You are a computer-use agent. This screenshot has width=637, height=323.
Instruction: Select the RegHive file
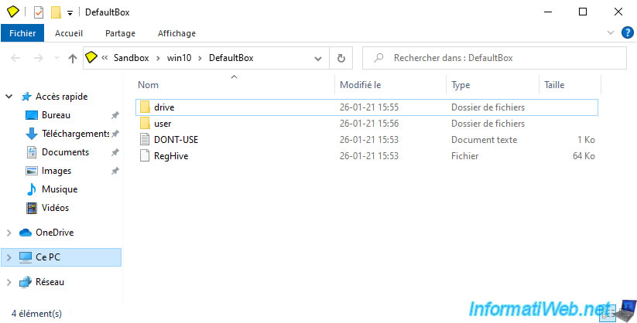pyautogui.click(x=170, y=156)
